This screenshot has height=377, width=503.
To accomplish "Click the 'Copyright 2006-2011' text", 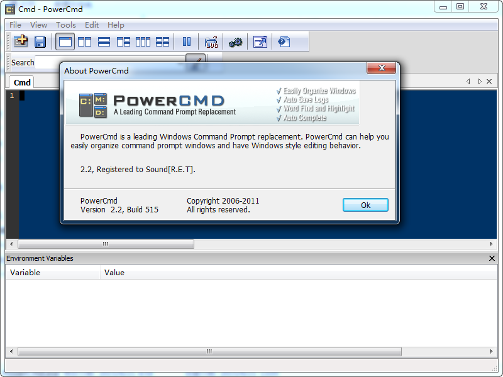I will click(x=223, y=201).
